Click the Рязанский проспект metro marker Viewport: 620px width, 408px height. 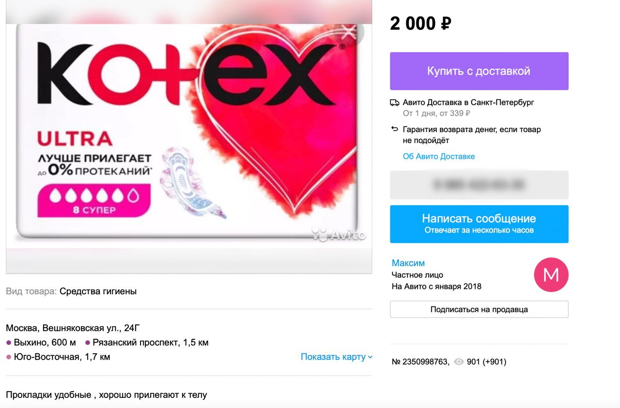coord(88,343)
